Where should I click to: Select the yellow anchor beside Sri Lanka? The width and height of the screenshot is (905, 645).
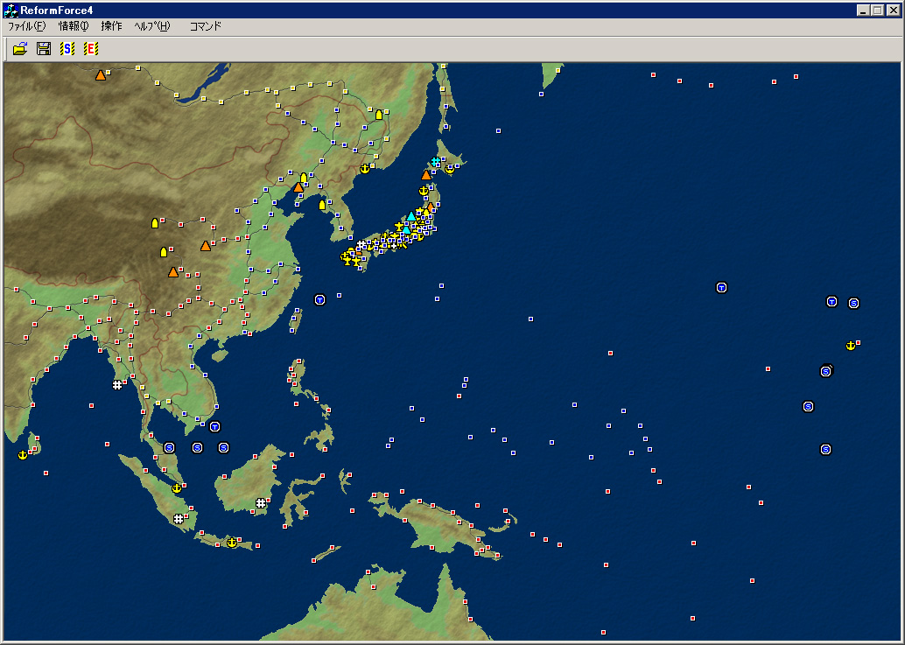point(23,455)
